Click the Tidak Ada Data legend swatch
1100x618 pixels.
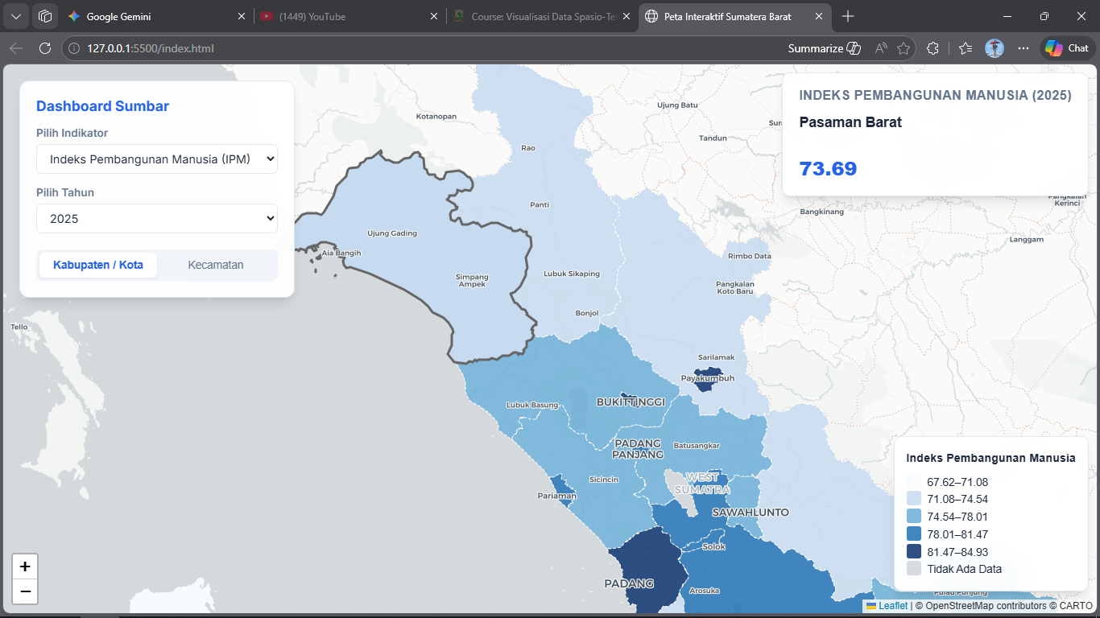point(914,569)
